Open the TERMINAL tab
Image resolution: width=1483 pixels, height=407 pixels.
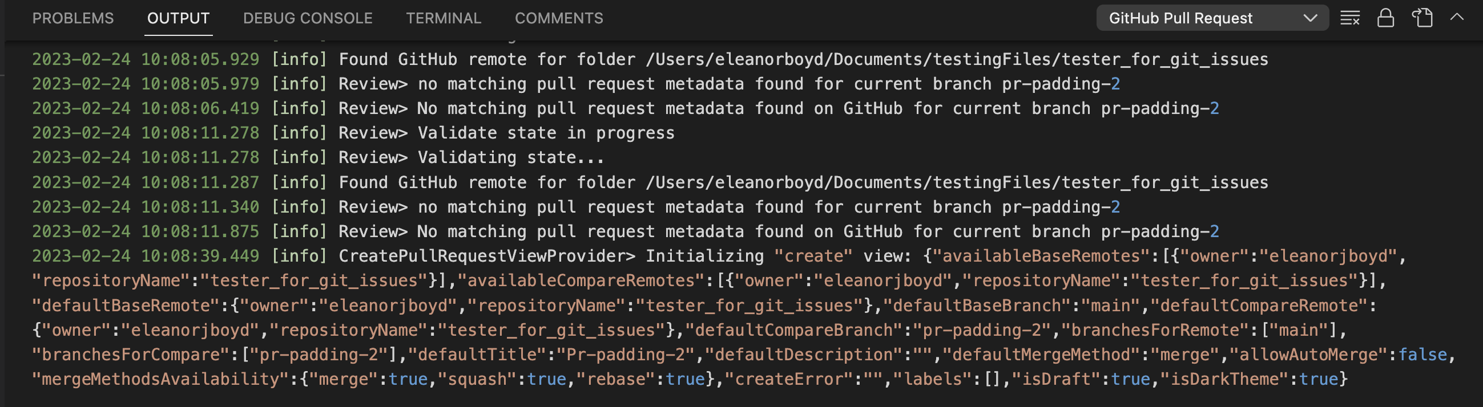tap(444, 18)
